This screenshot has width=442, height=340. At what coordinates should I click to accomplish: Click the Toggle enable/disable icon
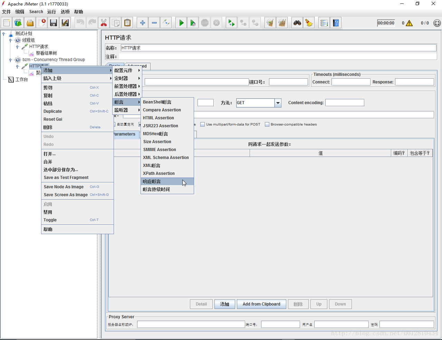[166, 23]
